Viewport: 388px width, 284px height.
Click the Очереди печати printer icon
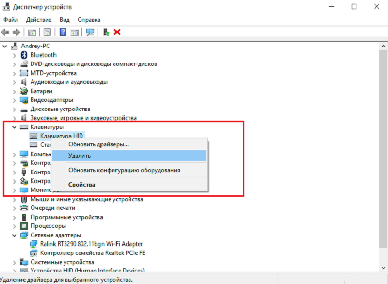point(24,208)
